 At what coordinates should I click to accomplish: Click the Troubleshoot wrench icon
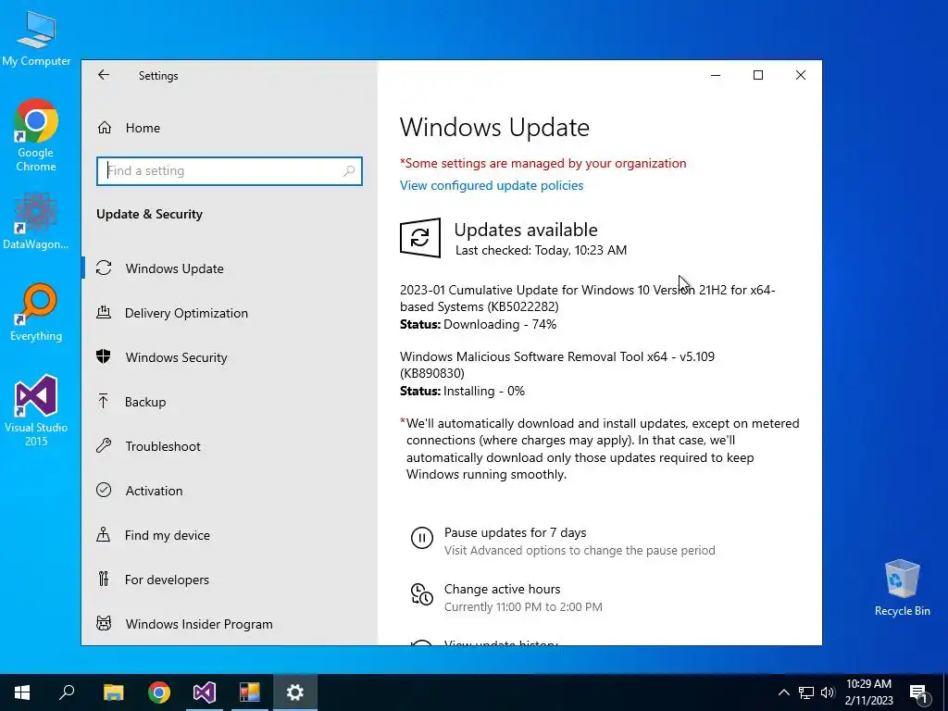point(104,445)
